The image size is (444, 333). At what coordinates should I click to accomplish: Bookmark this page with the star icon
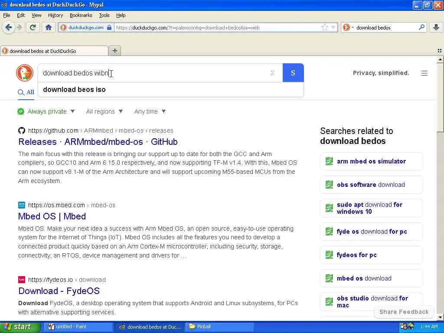(x=324, y=27)
